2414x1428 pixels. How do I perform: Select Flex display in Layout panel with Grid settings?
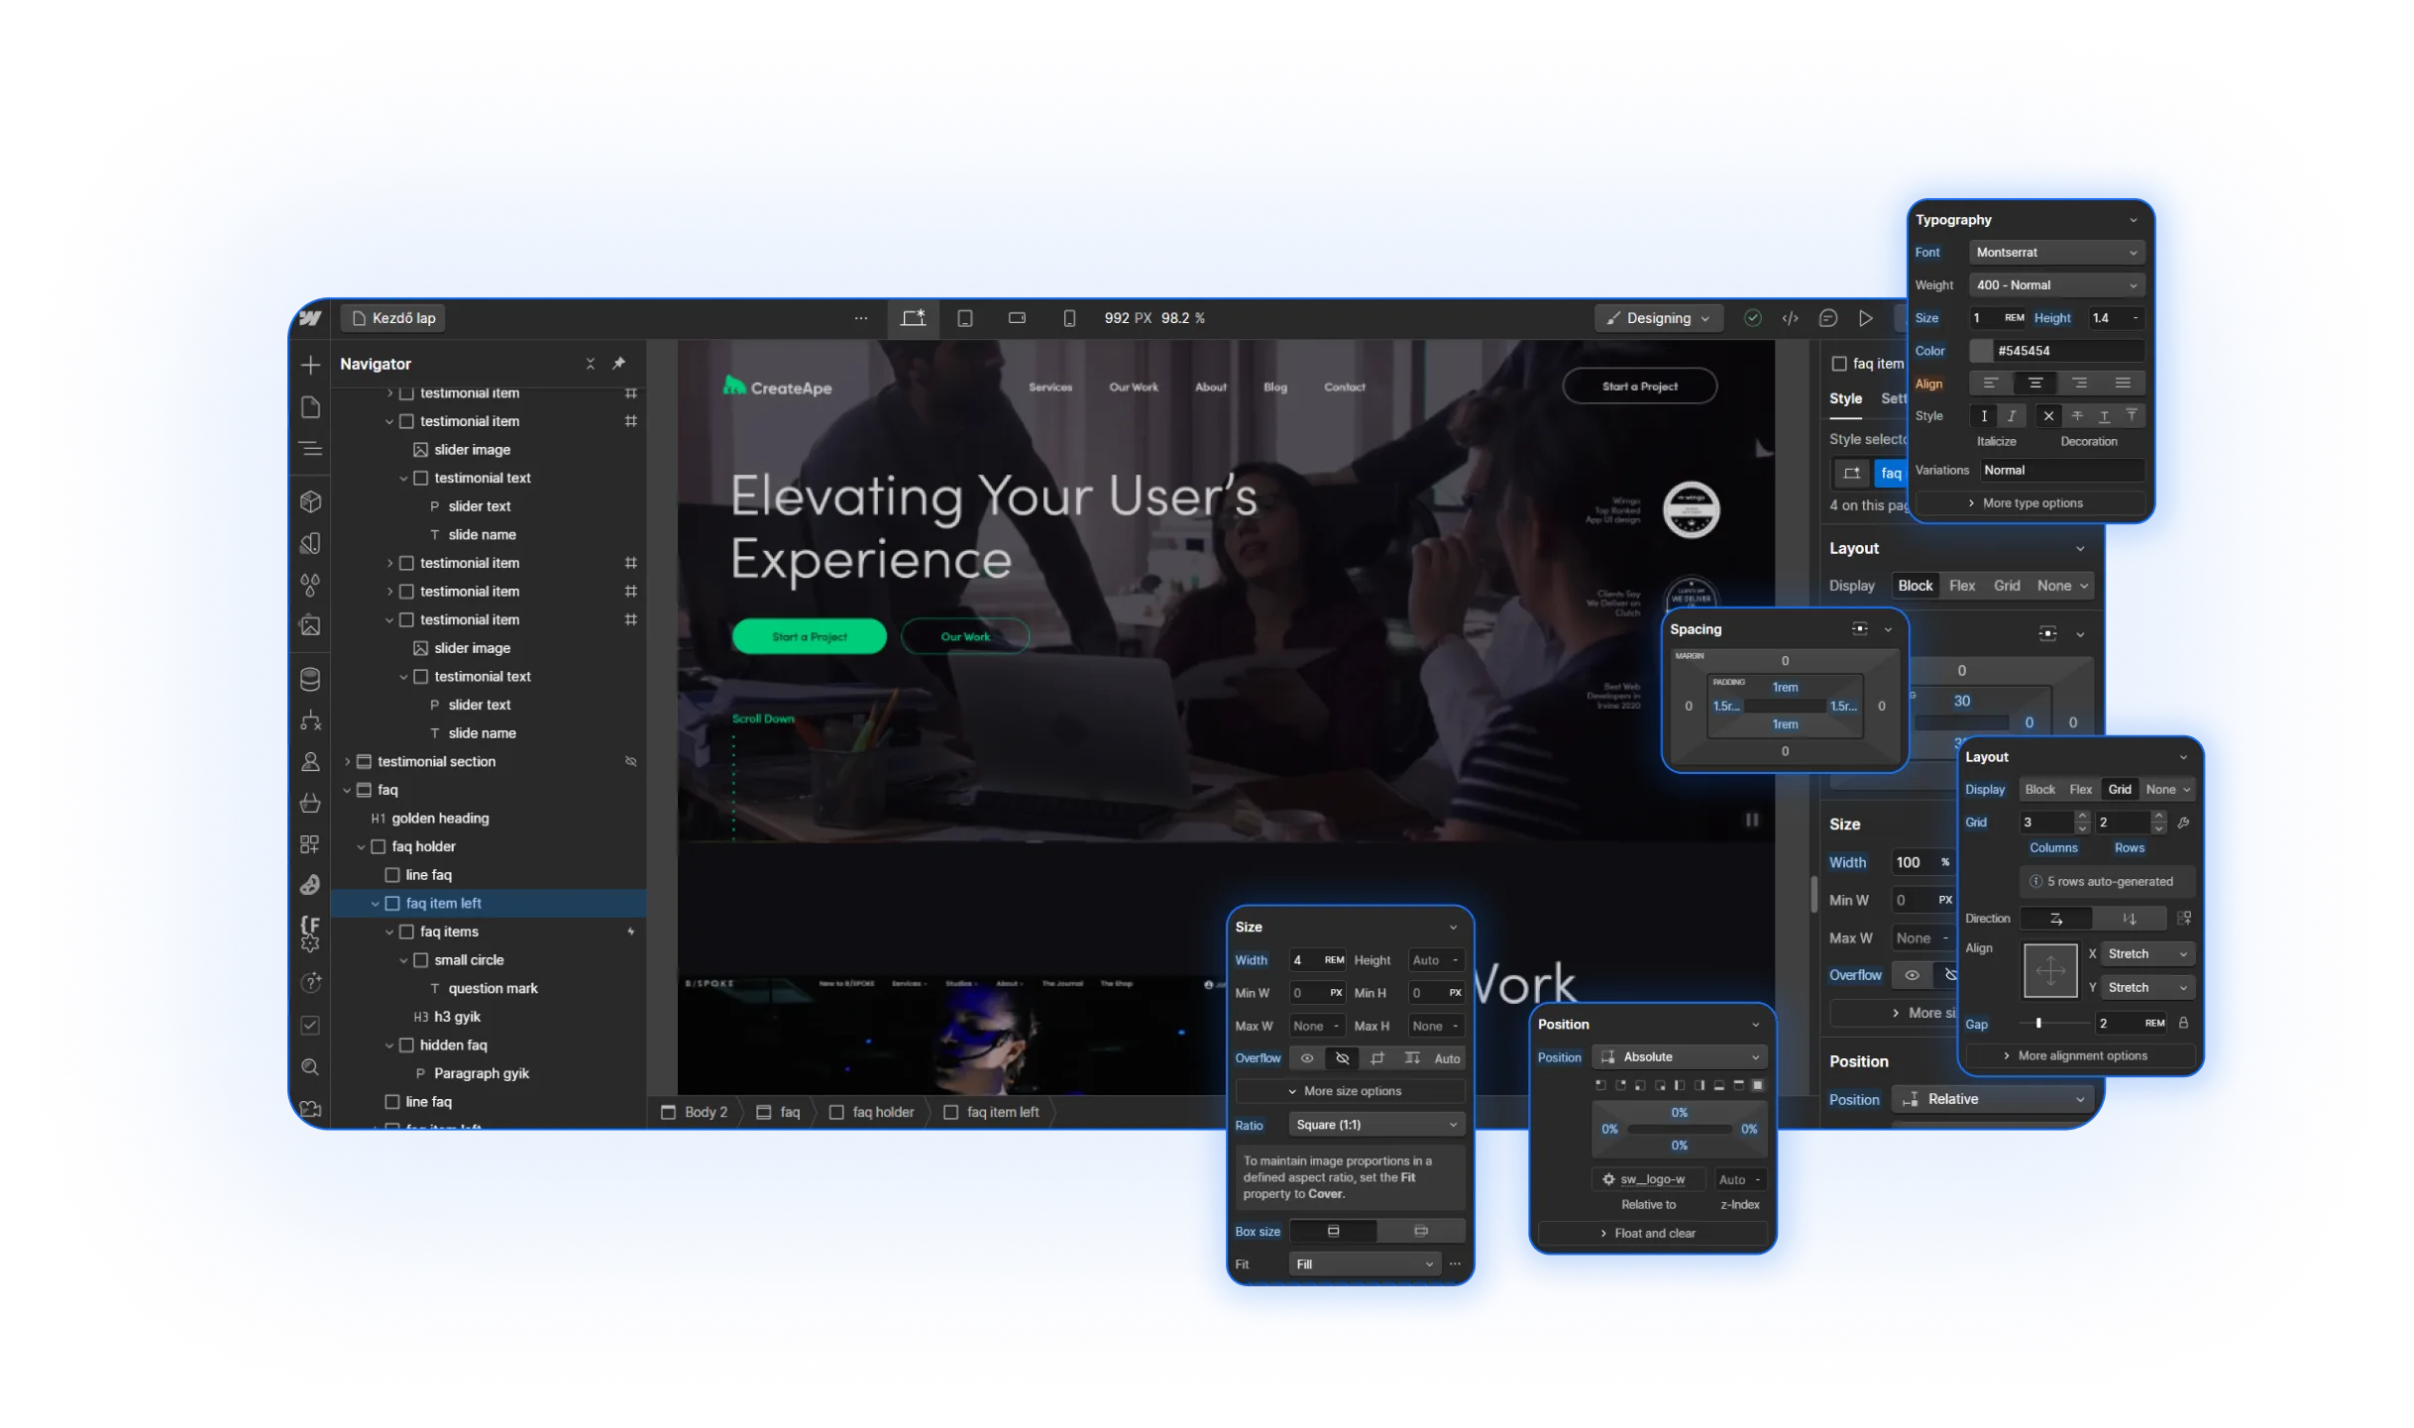(2080, 790)
